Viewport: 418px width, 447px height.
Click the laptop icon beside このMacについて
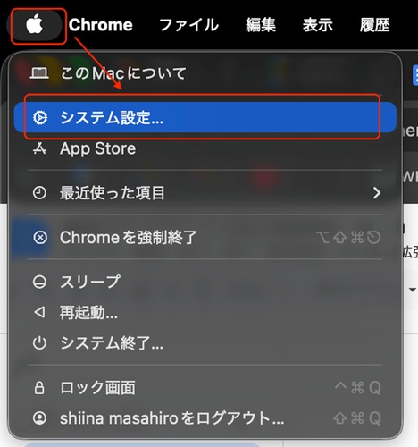[x=39, y=73]
